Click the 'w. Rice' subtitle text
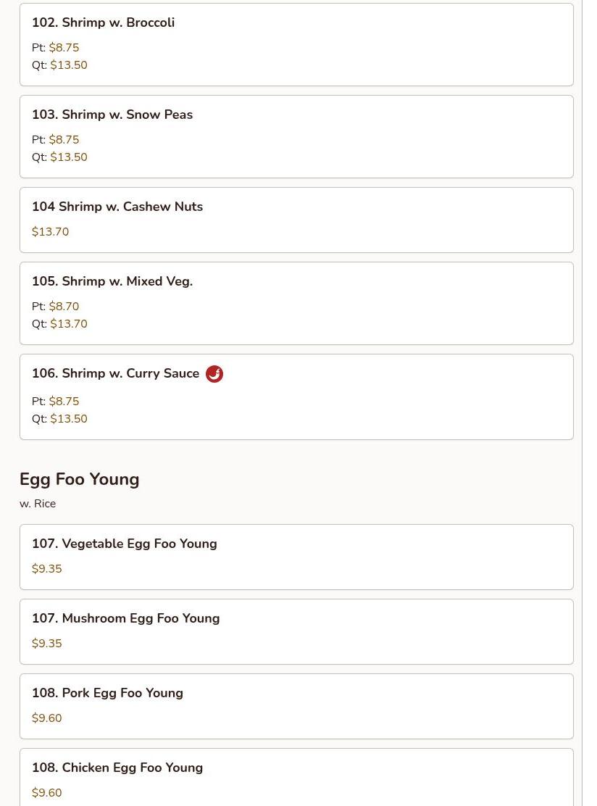 38,504
